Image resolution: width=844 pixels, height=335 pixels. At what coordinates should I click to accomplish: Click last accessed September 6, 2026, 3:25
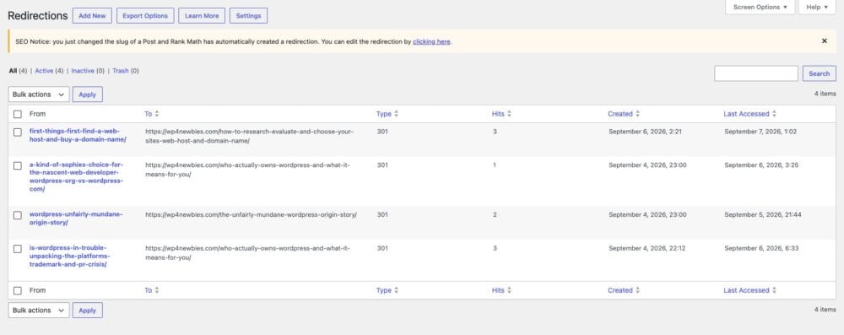point(761,165)
